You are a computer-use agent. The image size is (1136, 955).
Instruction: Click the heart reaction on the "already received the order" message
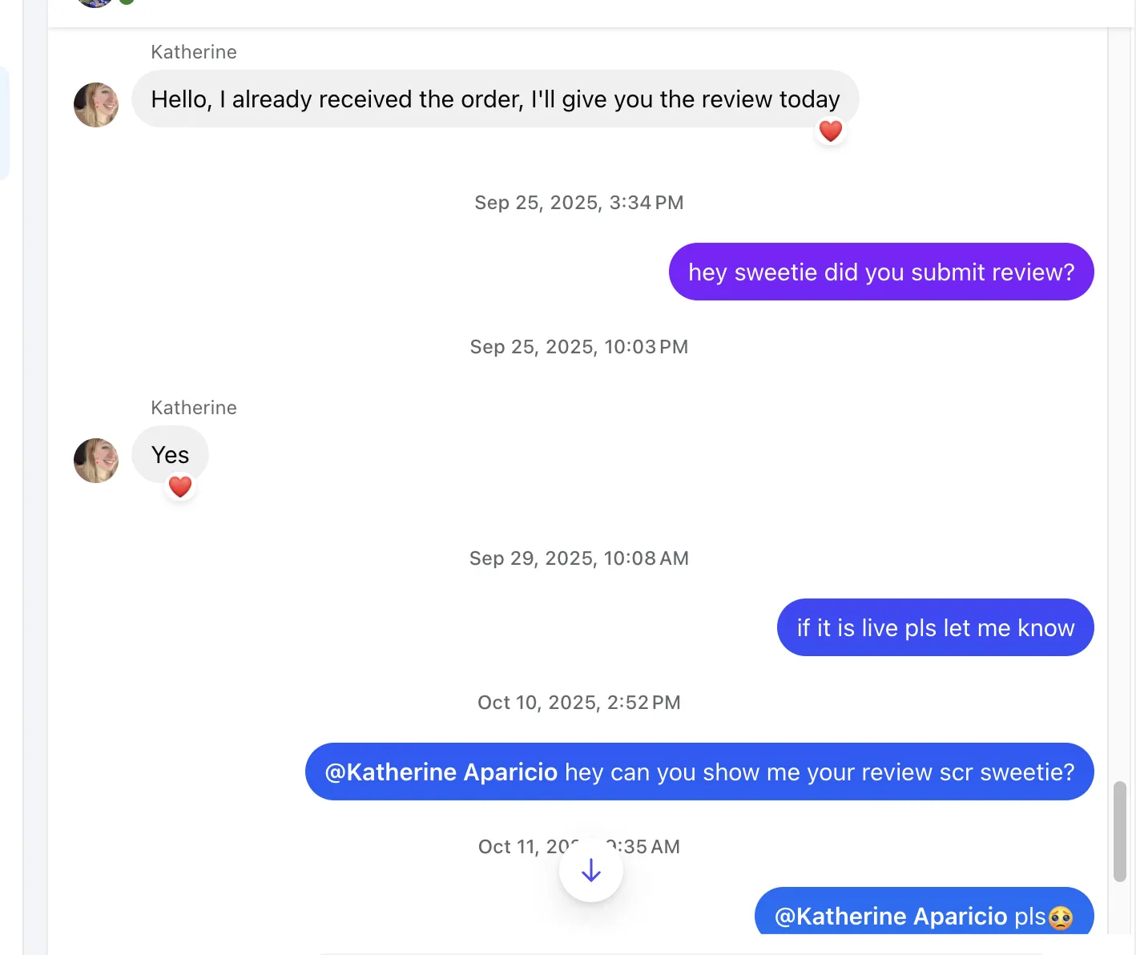click(x=831, y=131)
